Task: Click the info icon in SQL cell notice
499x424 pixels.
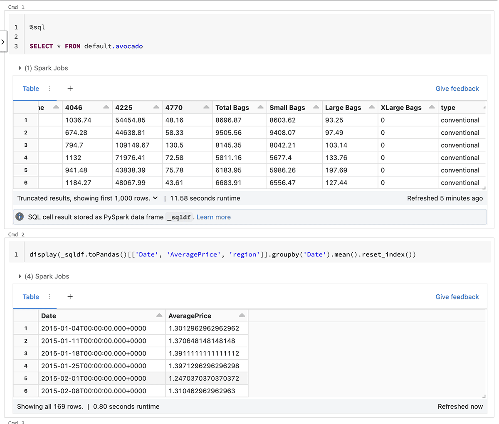Action: [x=20, y=217]
